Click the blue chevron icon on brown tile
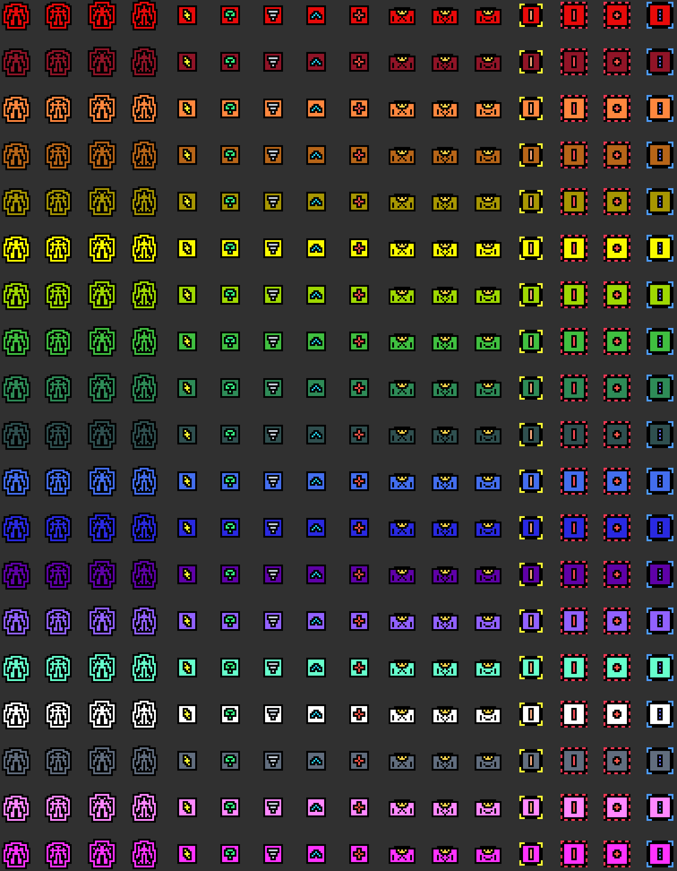The image size is (677, 871). pyautogui.click(x=316, y=155)
